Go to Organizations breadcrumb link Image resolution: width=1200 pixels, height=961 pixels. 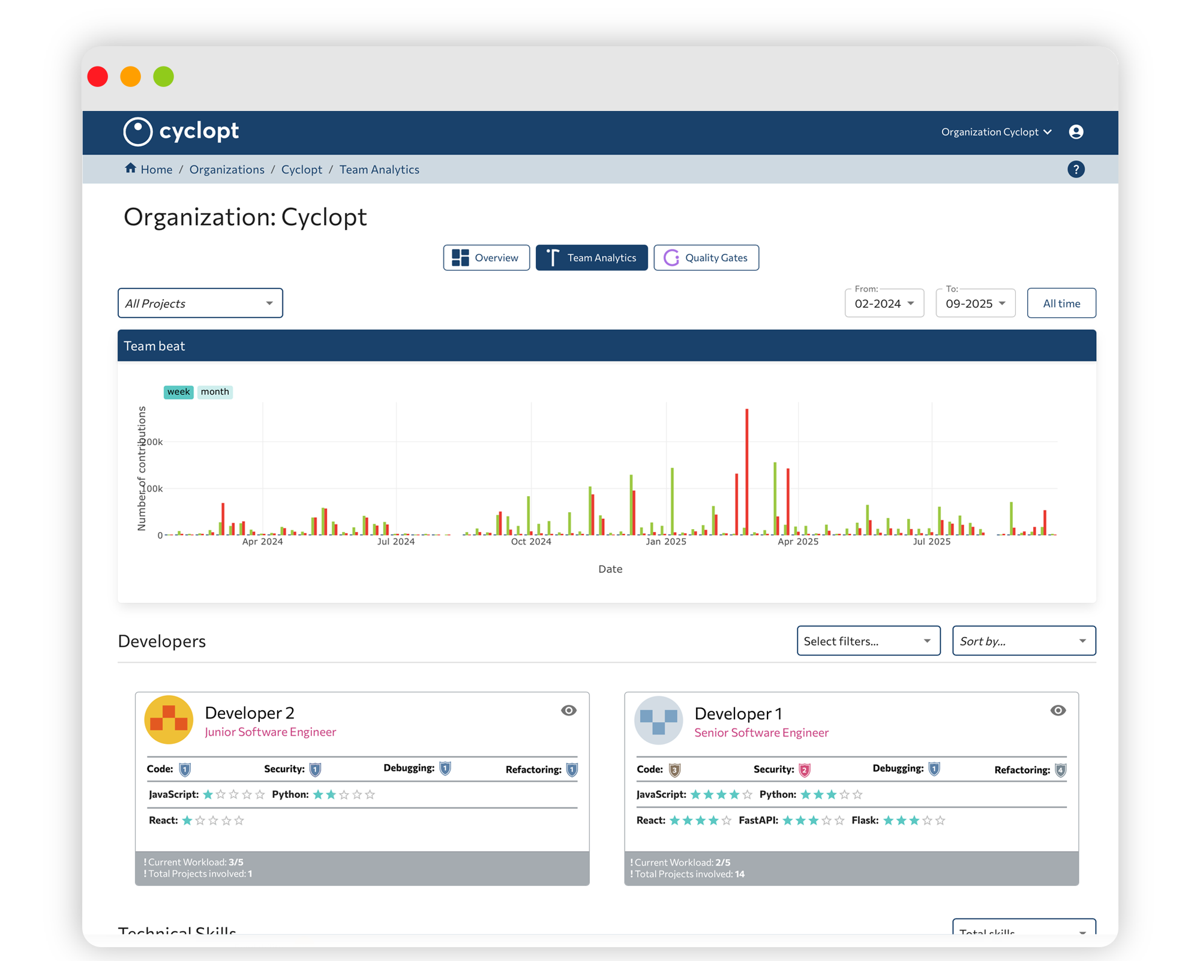coord(227,170)
